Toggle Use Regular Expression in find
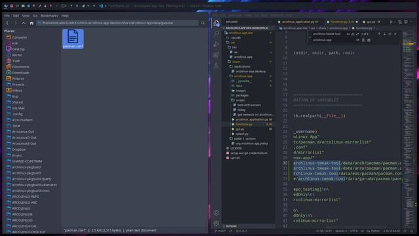The width and height of the screenshot is (419, 236). (x=357, y=34)
